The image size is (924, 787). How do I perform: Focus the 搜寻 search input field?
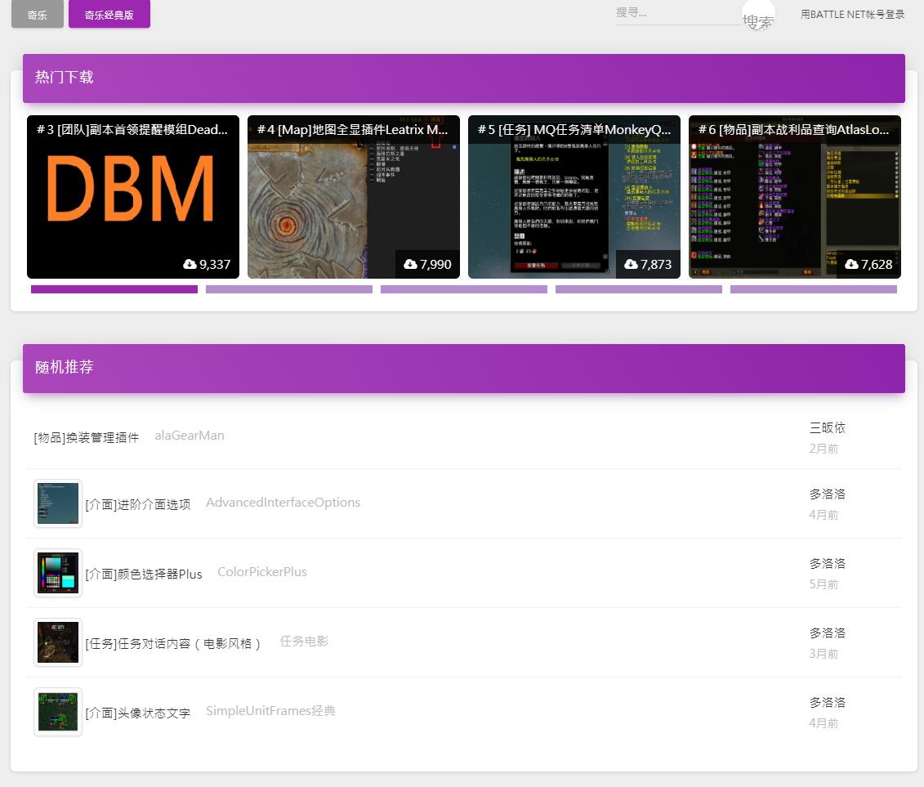pos(677,13)
